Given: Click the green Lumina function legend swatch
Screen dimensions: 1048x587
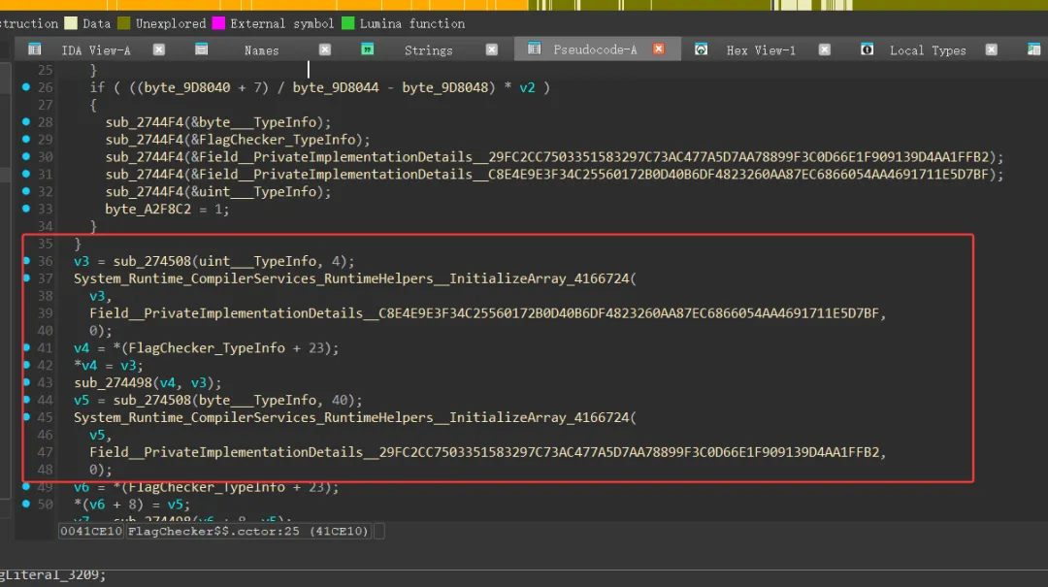Looking at the screenshot, I should 347,23.
